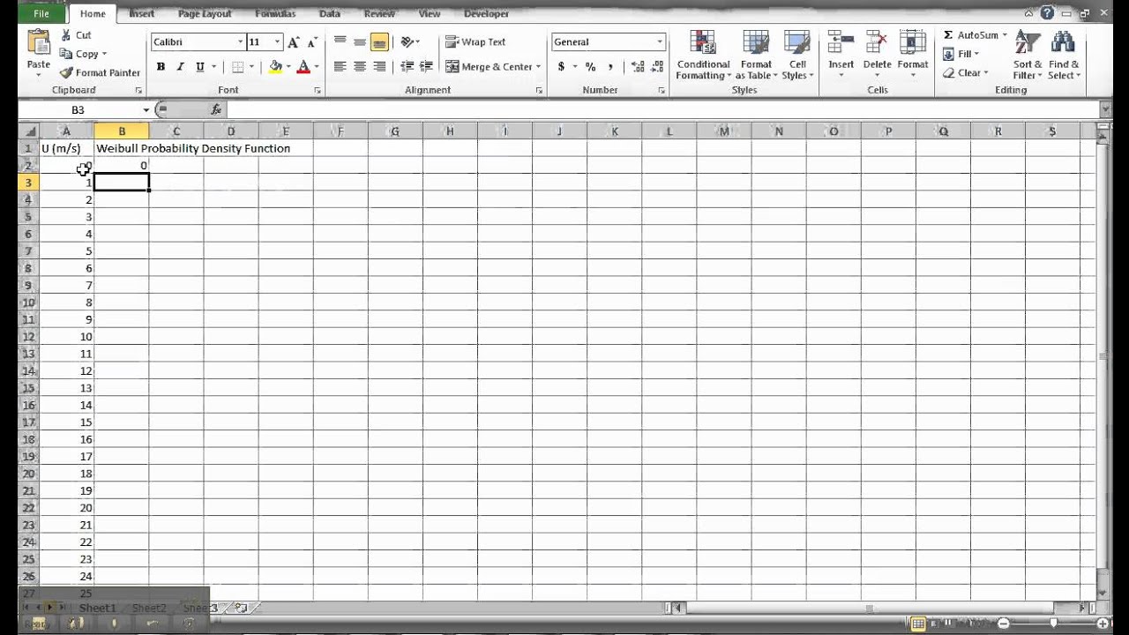Click AutoSum button

point(970,35)
